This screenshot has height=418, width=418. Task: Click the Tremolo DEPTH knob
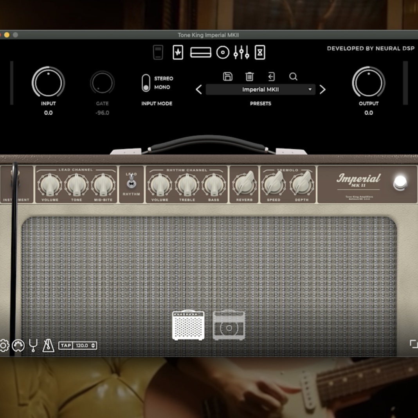(302, 184)
